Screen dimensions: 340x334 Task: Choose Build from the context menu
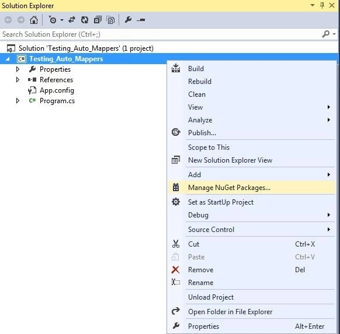pyautogui.click(x=196, y=69)
